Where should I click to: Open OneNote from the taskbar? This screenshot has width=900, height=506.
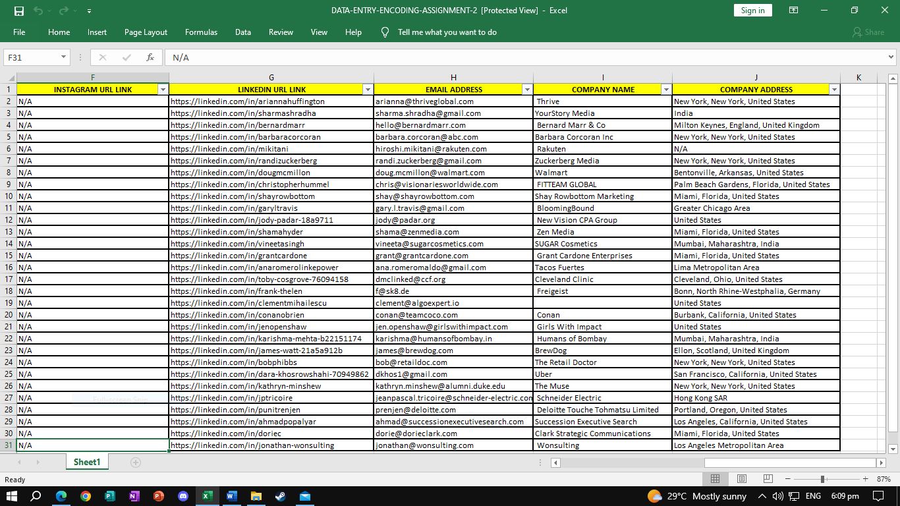(134, 496)
